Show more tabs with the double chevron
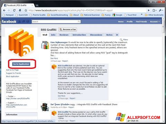The width and height of the screenshot is (166, 124). [x=117, y=35]
